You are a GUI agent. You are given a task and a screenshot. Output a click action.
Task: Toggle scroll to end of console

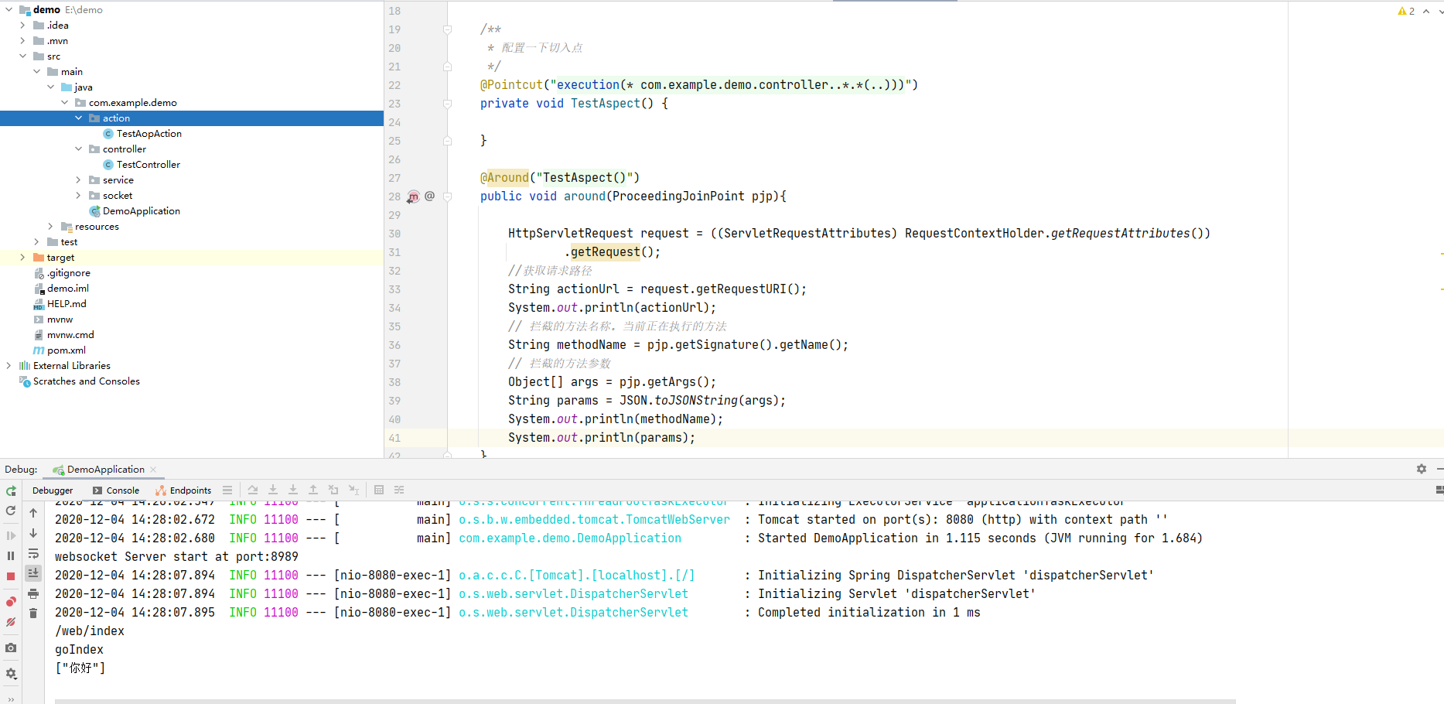33,573
